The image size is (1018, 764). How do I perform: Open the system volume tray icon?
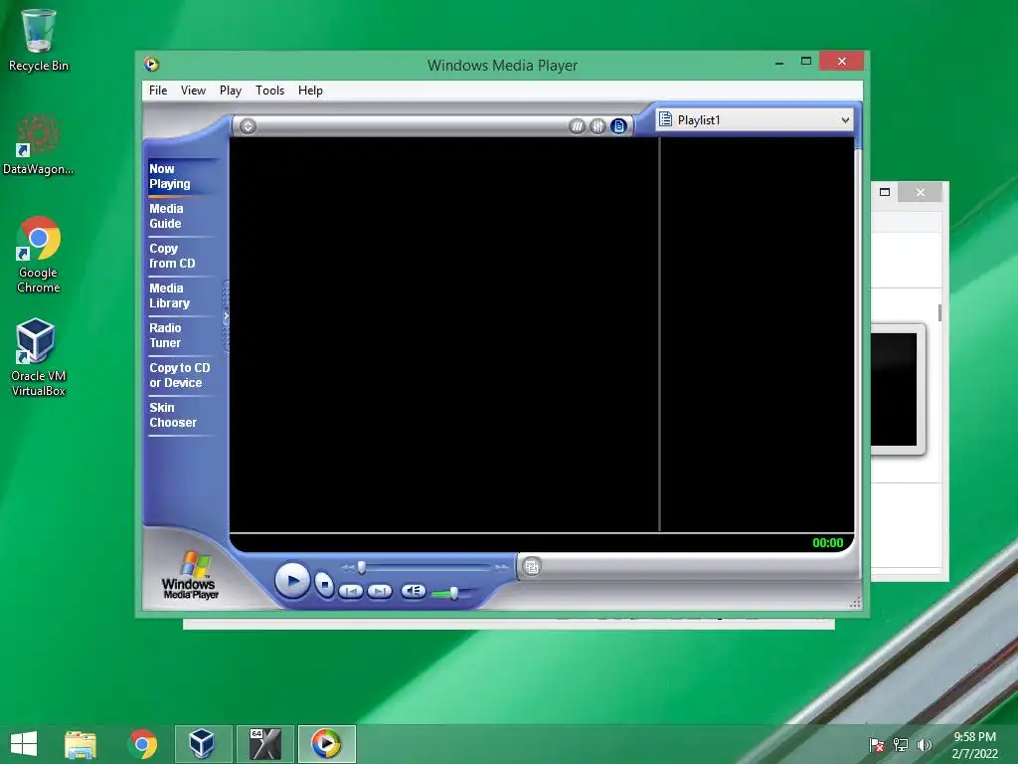coord(924,744)
